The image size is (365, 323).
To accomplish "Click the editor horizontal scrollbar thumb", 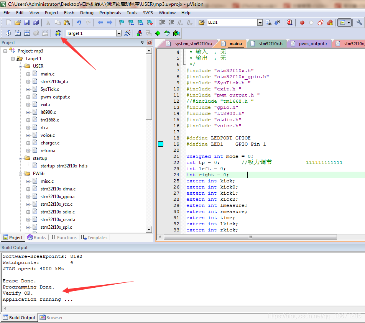I will (x=250, y=237).
